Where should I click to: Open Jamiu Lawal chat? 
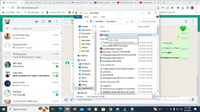pyautogui.click(x=32, y=84)
